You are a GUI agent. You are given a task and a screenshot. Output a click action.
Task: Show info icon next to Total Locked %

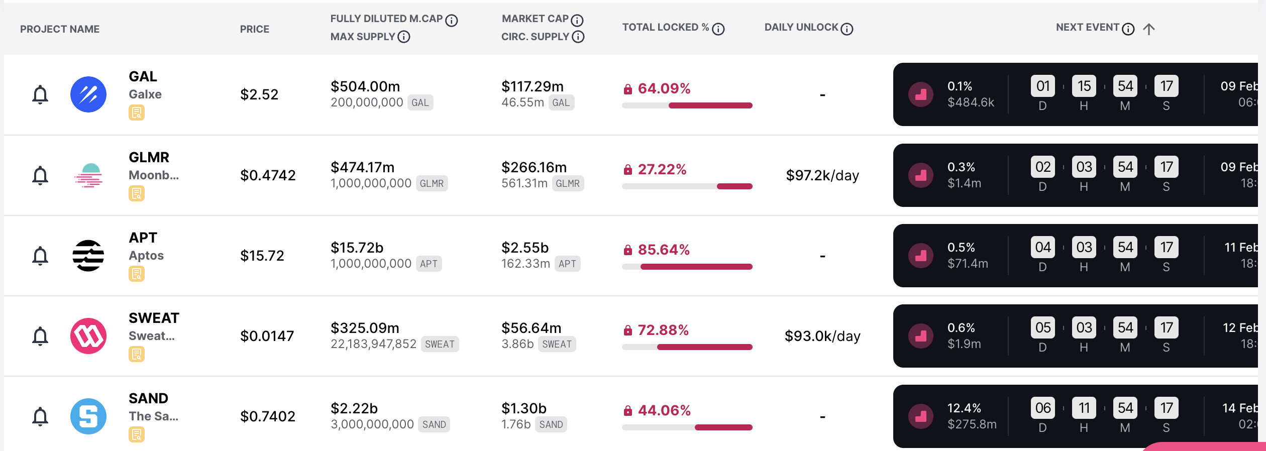click(718, 29)
